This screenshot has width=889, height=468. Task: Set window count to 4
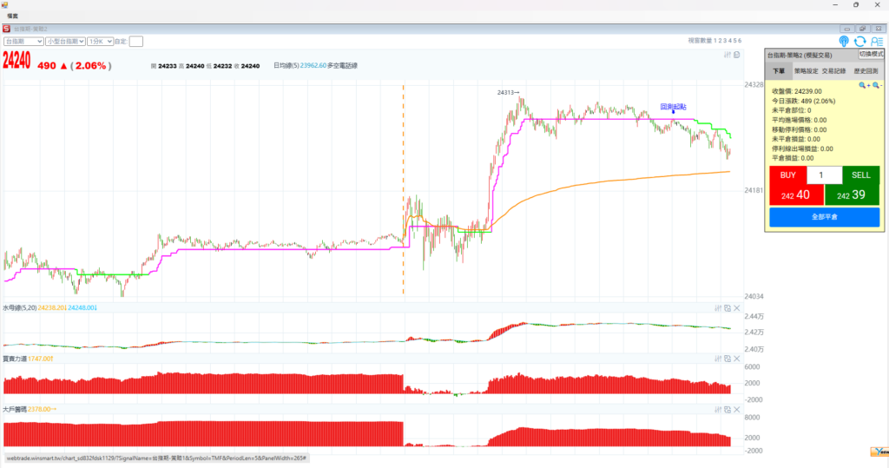click(729, 41)
